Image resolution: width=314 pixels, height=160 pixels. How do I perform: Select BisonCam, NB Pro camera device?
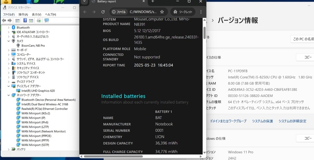(33, 46)
